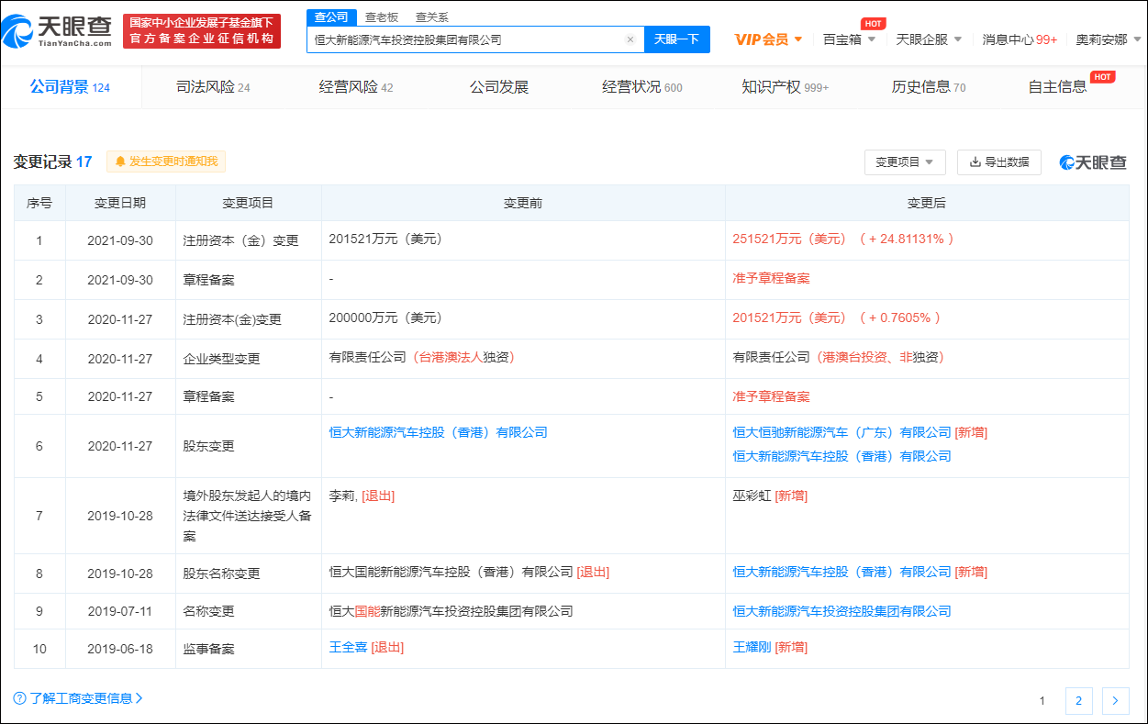Go to next page arrow
Image resolution: width=1148 pixels, height=724 pixels.
tap(1115, 701)
